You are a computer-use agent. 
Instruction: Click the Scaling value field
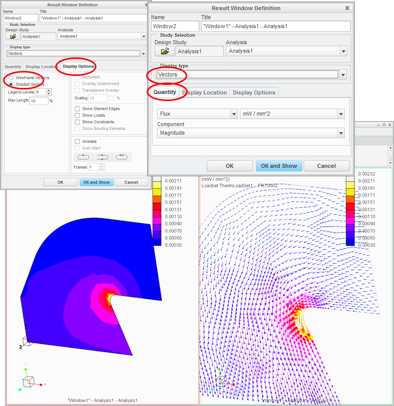(x=98, y=98)
